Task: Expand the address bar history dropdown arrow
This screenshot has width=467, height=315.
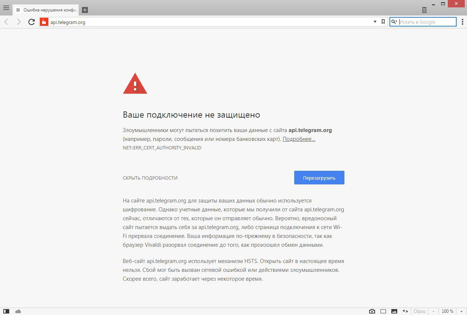Action: pyautogui.click(x=375, y=22)
